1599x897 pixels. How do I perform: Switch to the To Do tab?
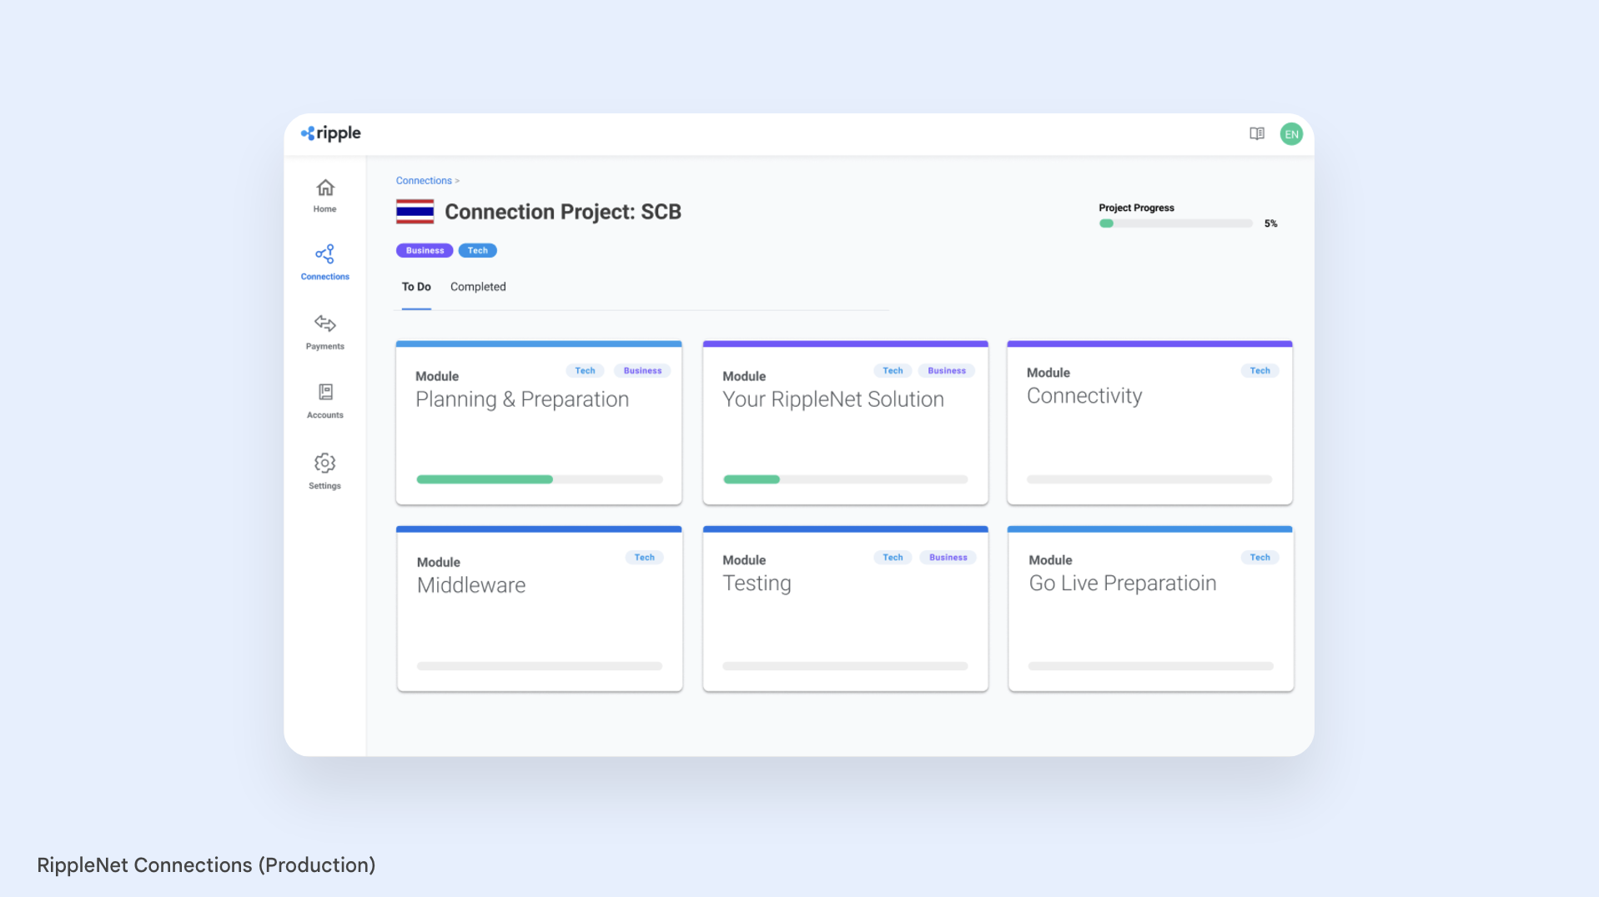click(x=416, y=287)
